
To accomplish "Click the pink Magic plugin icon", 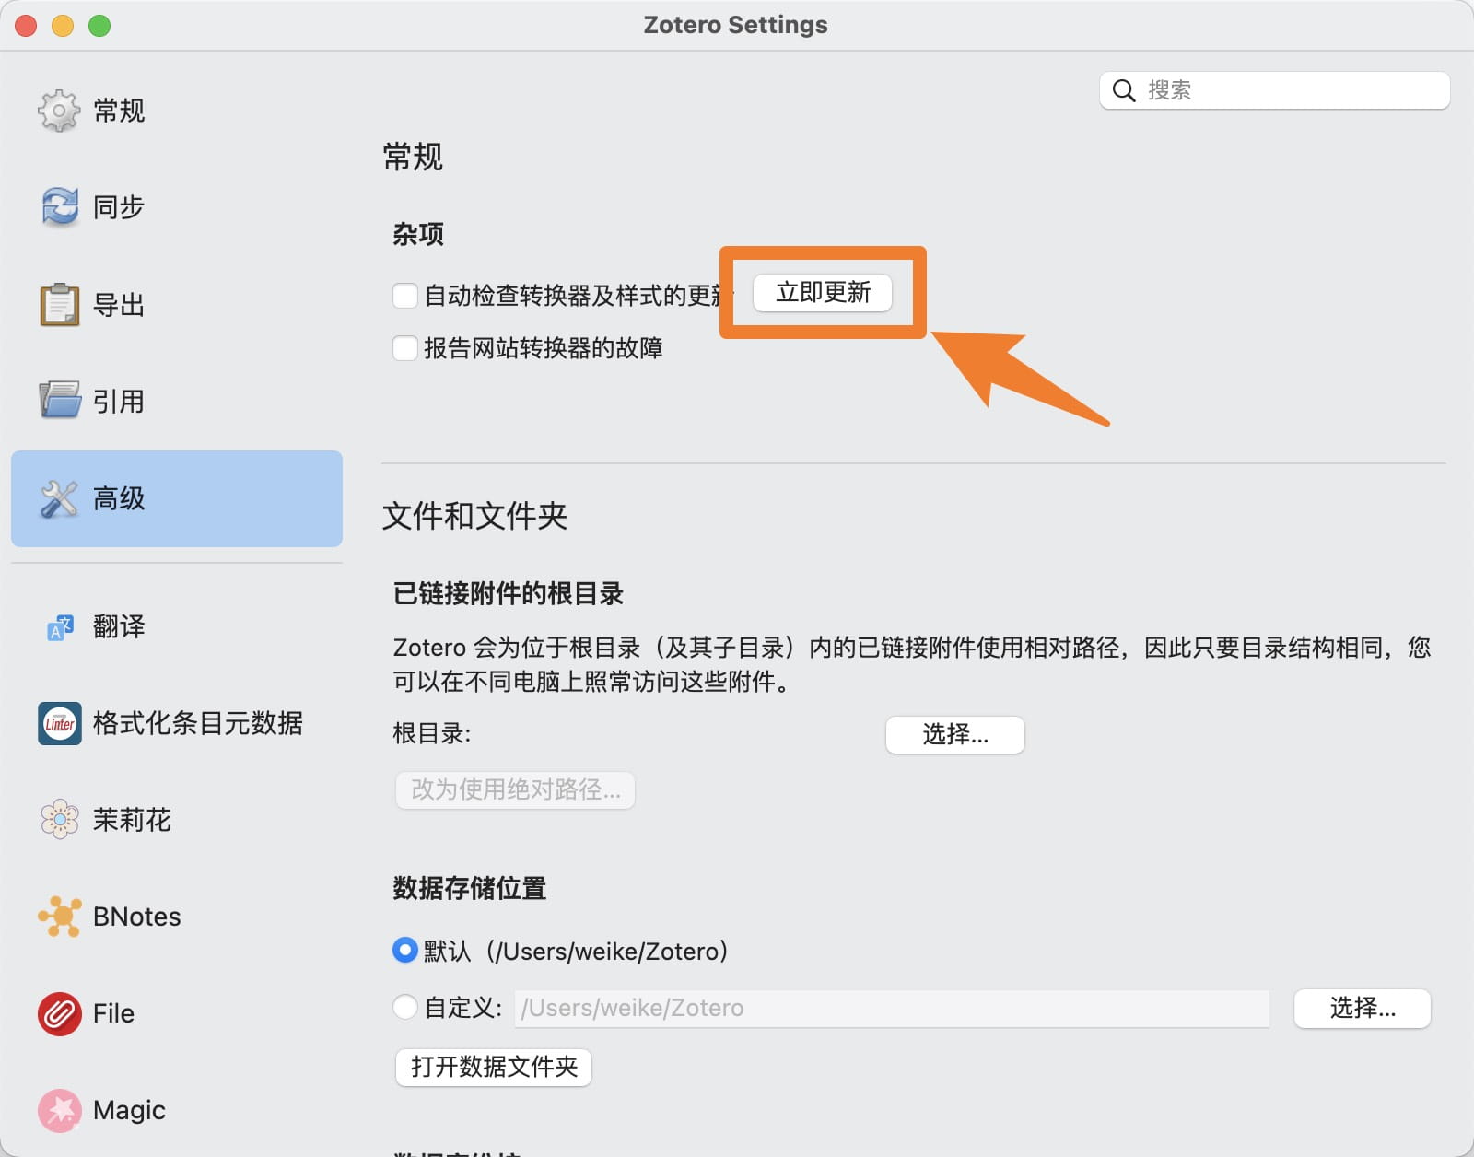I will (x=59, y=1110).
